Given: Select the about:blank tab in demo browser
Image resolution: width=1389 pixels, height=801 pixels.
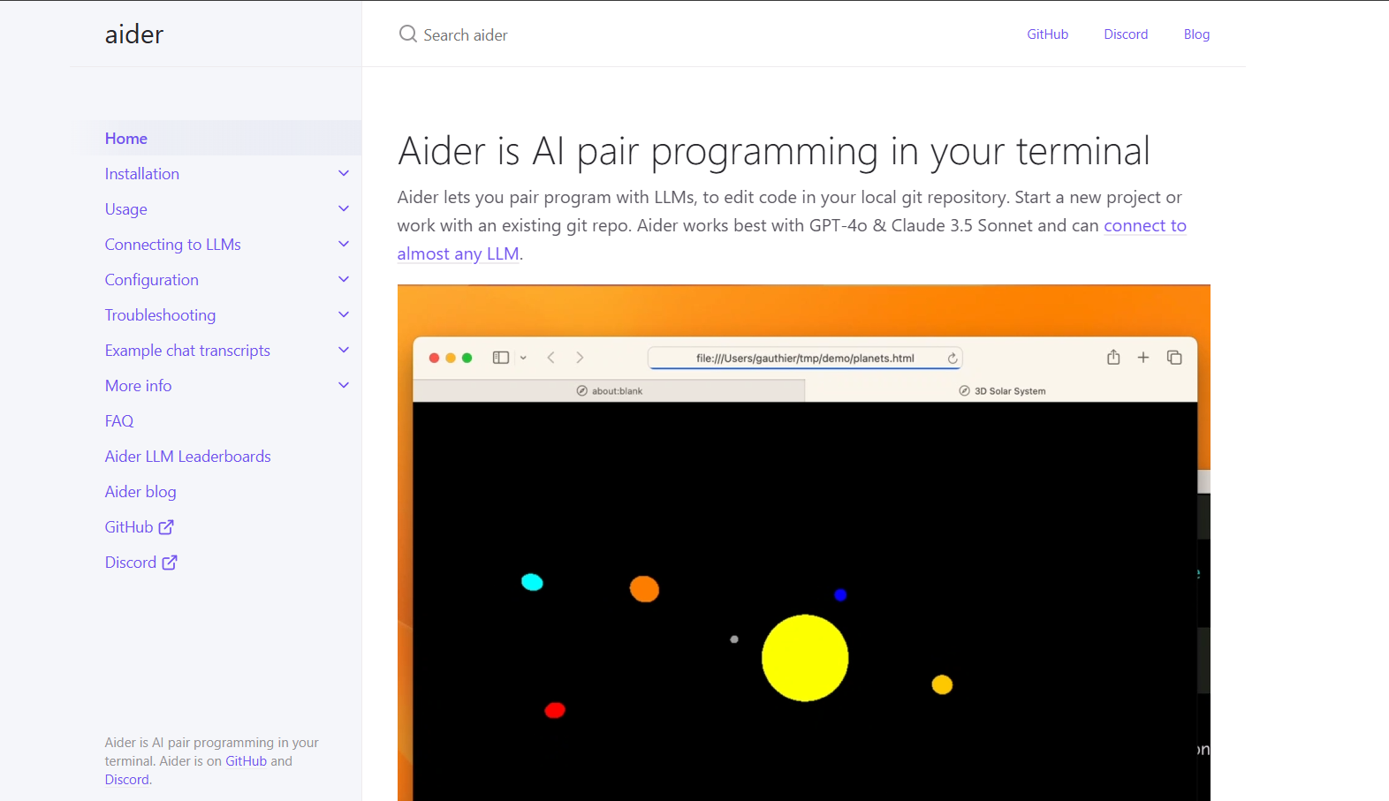Looking at the screenshot, I should (609, 390).
